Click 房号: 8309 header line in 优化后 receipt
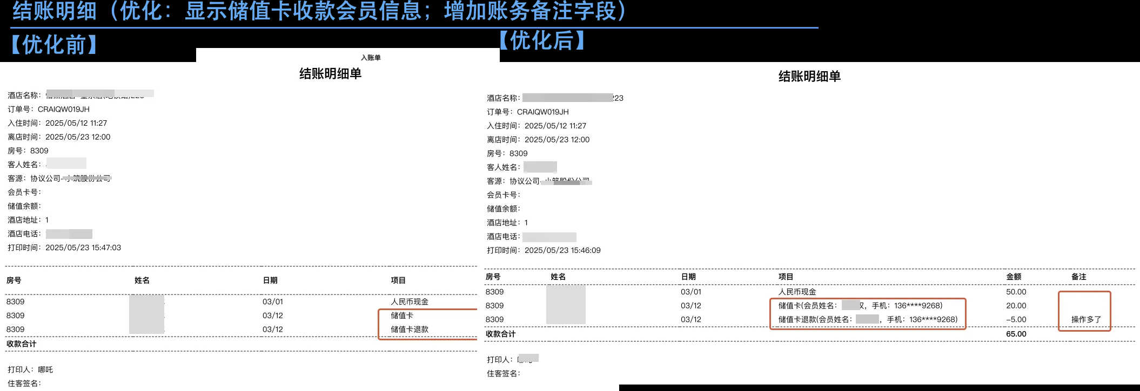 [507, 154]
